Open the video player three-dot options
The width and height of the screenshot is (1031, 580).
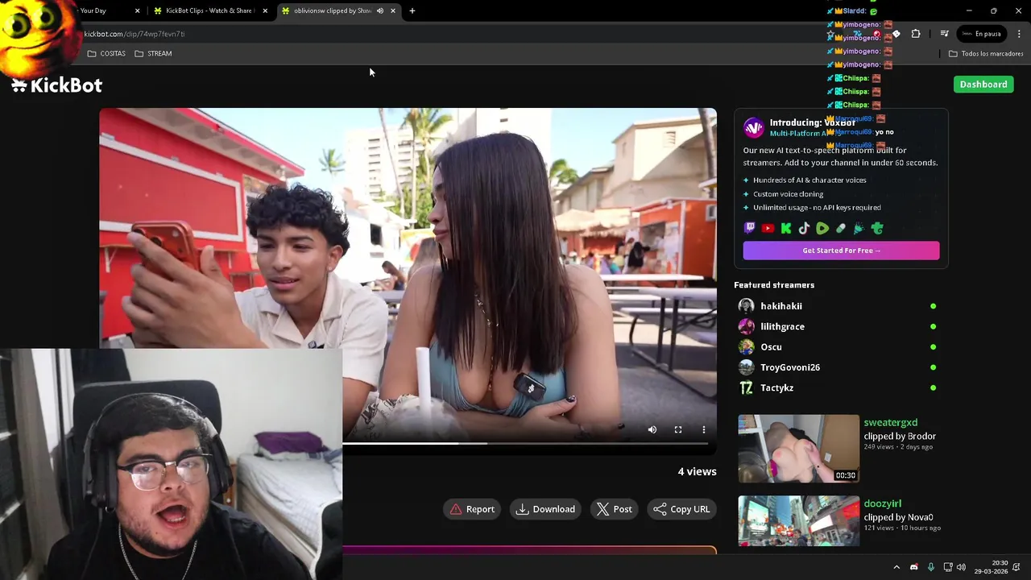pyautogui.click(x=704, y=430)
